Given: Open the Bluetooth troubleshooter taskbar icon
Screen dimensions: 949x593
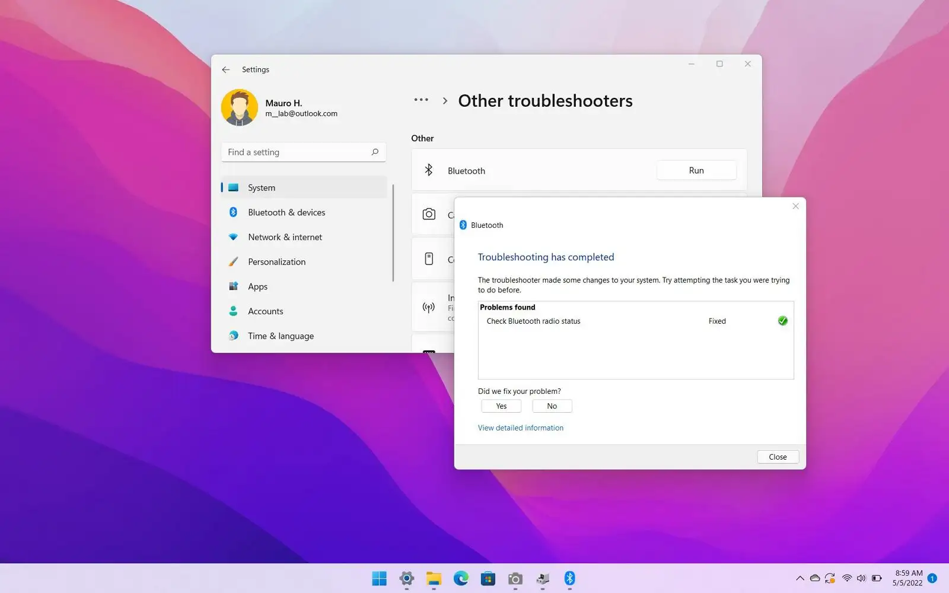Looking at the screenshot, I should click(x=570, y=578).
